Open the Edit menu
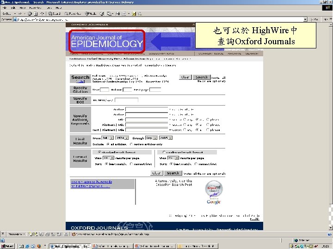Screen dimensions: 333x249 pyautogui.click(x=13, y=8)
